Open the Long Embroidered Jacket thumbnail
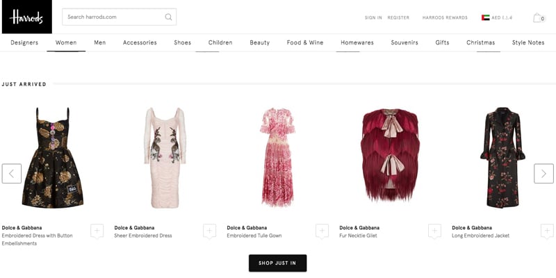The image size is (556, 278). [x=503, y=157]
